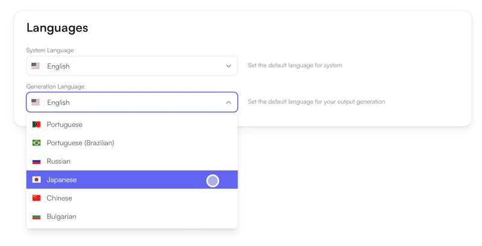The image size is (482, 246).
Task: Pick the highlighted Japanese option
Action: point(61,180)
